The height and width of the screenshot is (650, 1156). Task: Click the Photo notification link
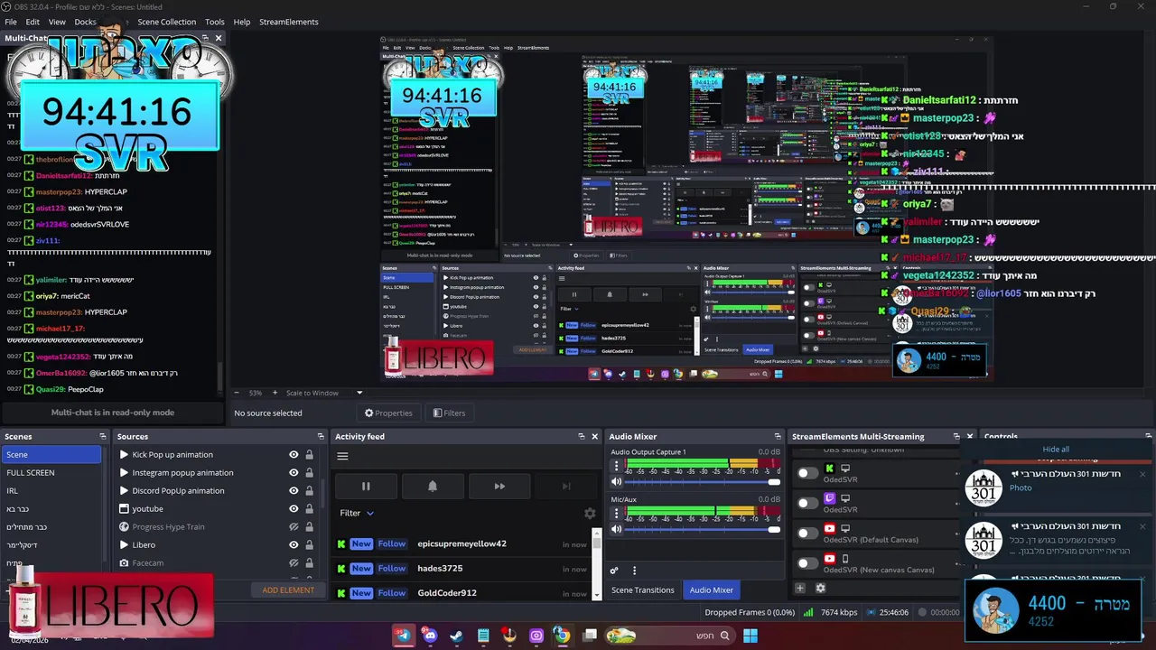(1021, 488)
